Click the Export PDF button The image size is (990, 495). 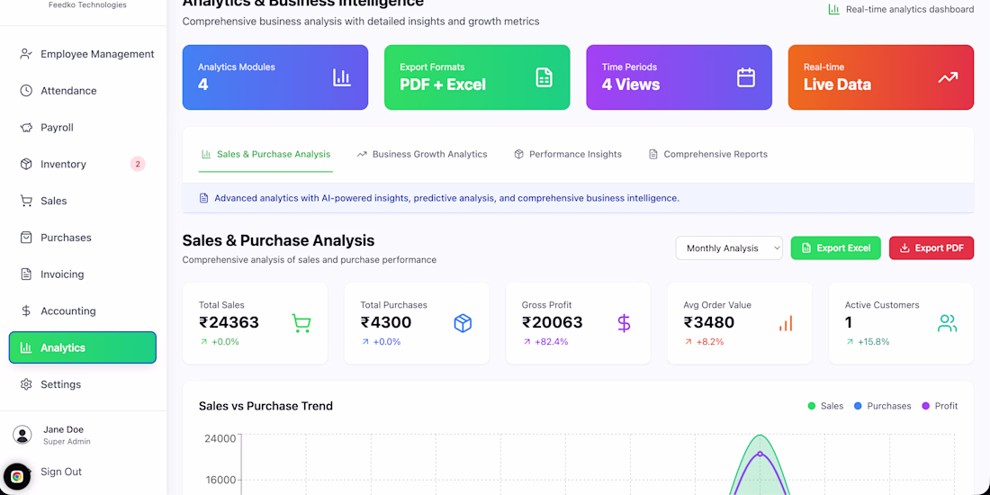[931, 248]
